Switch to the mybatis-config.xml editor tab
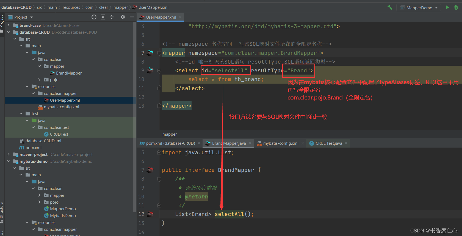462x236 pixels. pos(280,143)
